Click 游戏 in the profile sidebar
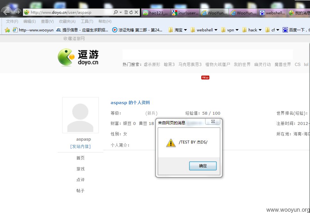The width and height of the screenshot is (310, 213). coord(80,169)
